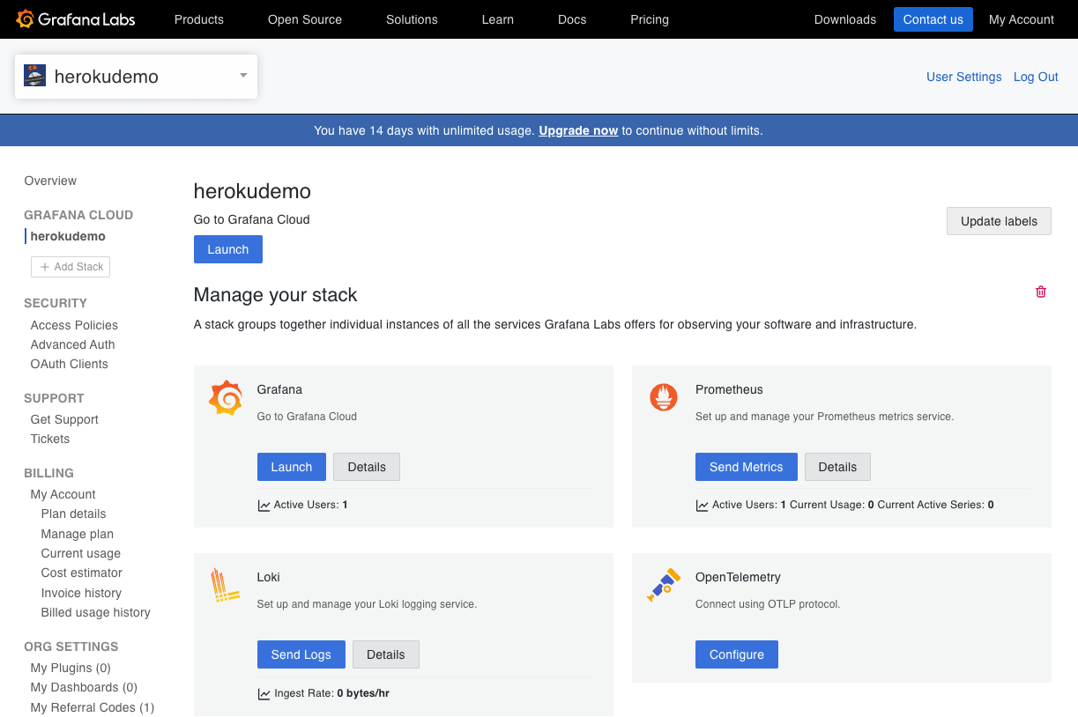Click the Manage your stack heading
The height and width of the screenshot is (717, 1078).
point(275,295)
